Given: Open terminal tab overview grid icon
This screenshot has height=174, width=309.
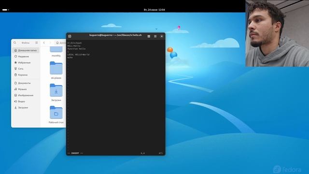Looking at the screenshot, I should pyautogui.click(x=149, y=36).
